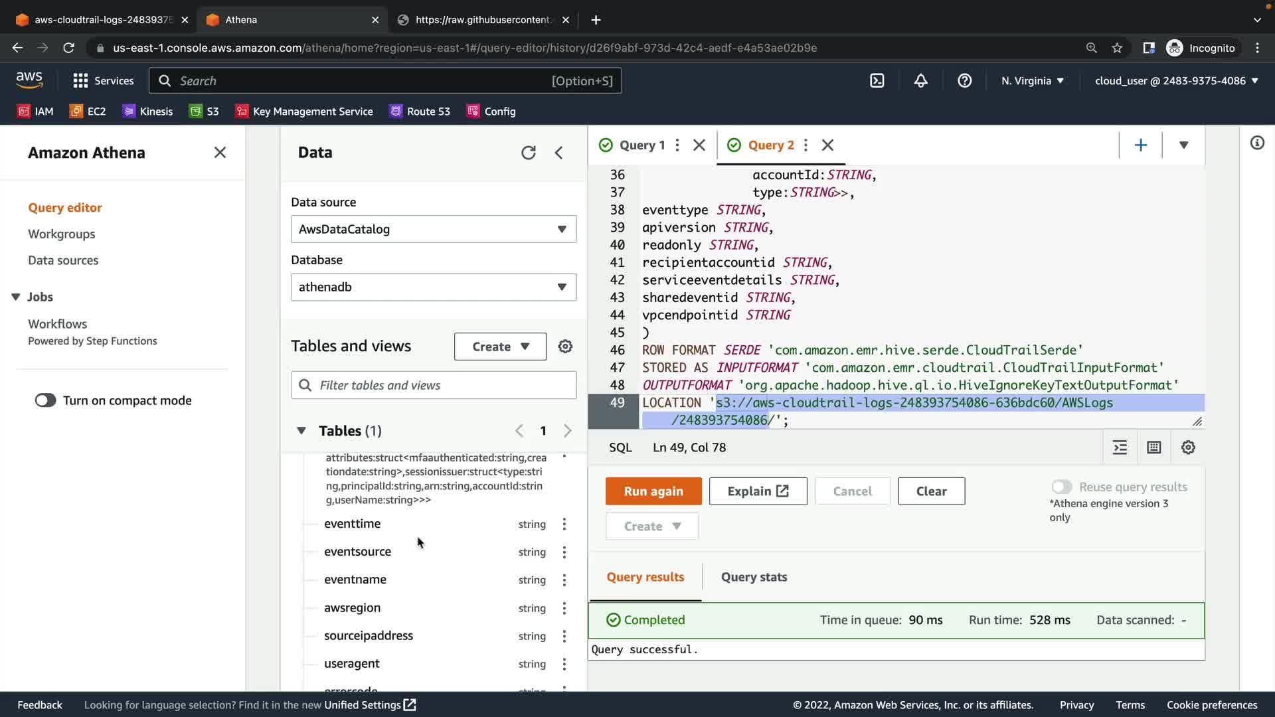Turn on compact mode toggle

coord(46,400)
